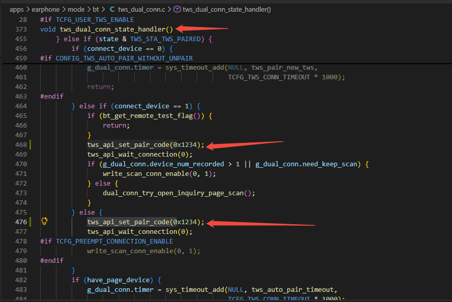452x302 pixels.
Task: Click 'need_keep_scan' on line 470
Action: pyautogui.click(x=330, y=164)
